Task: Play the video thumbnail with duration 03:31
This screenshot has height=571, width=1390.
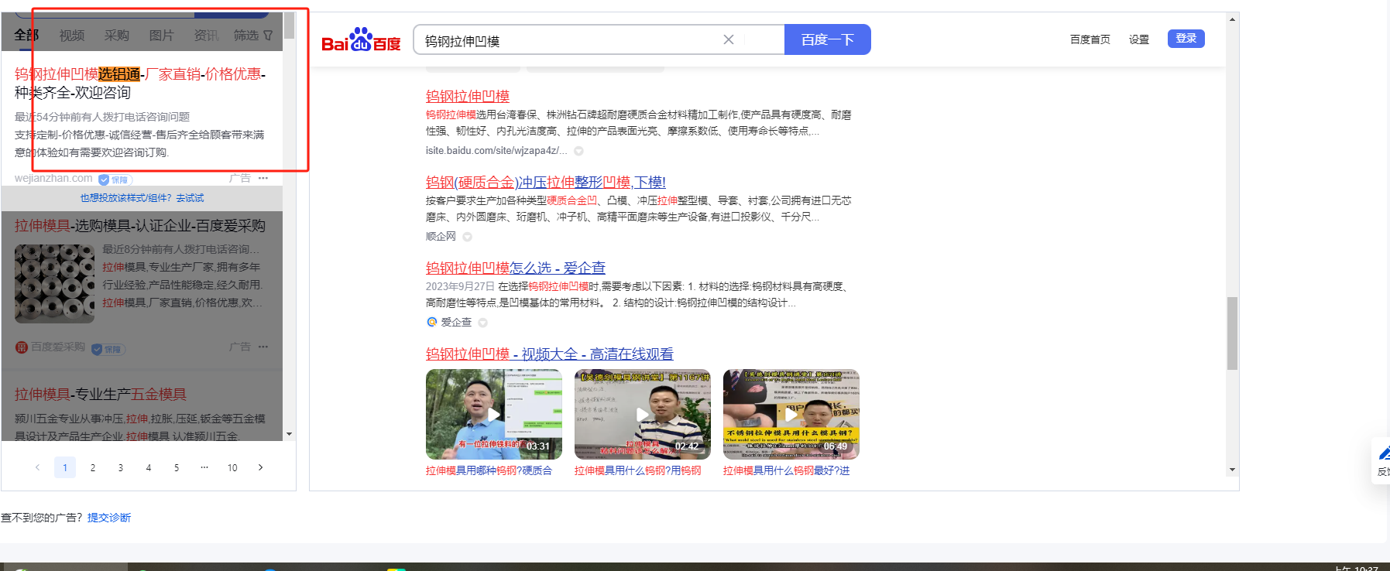Action: [x=494, y=414]
